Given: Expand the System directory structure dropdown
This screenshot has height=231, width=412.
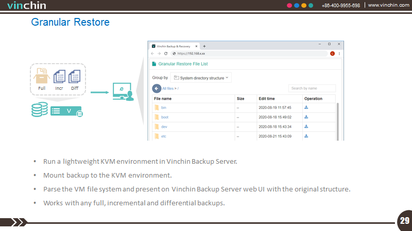Looking at the screenshot, I should [201, 78].
